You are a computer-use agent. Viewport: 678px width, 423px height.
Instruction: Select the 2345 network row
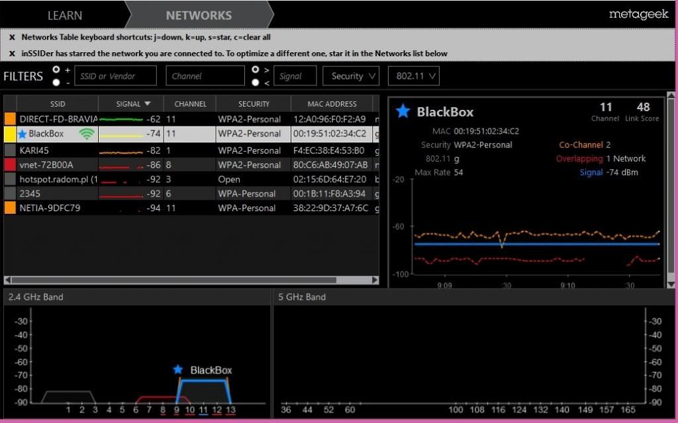point(191,193)
